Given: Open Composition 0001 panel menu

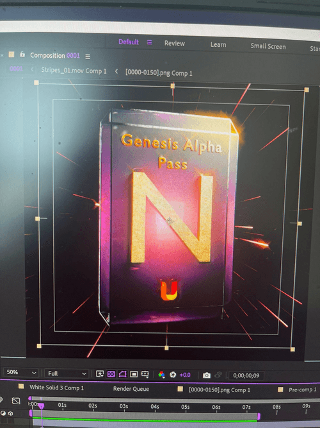Looking at the screenshot, I should tap(88, 56).
